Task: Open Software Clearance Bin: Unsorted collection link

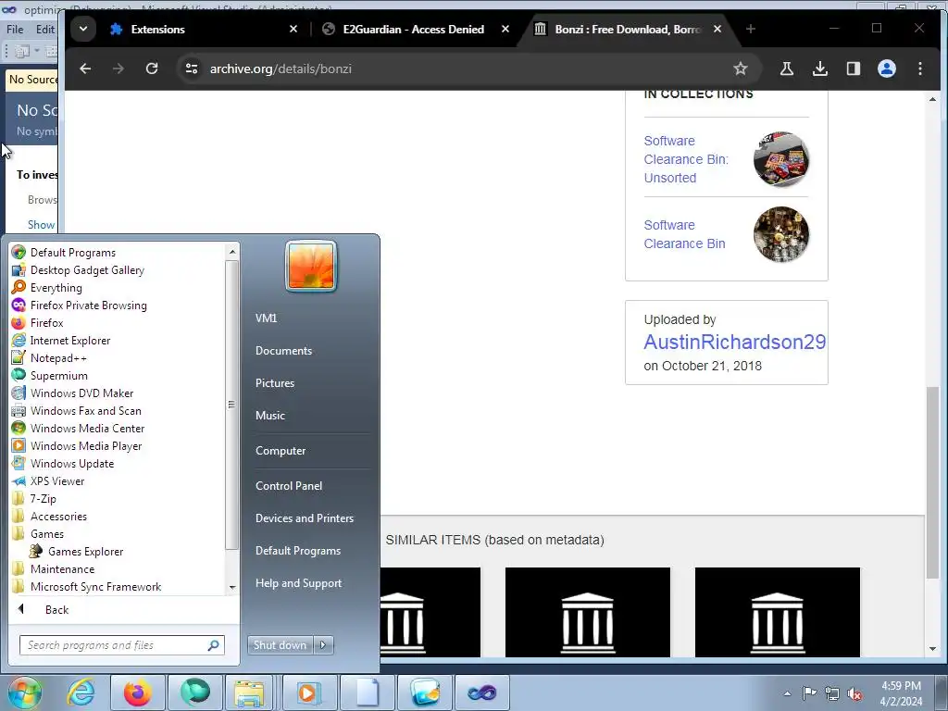Action: [686, 159]
